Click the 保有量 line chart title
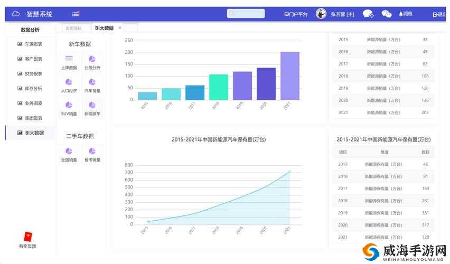450x264 pixels. (219, 139)
